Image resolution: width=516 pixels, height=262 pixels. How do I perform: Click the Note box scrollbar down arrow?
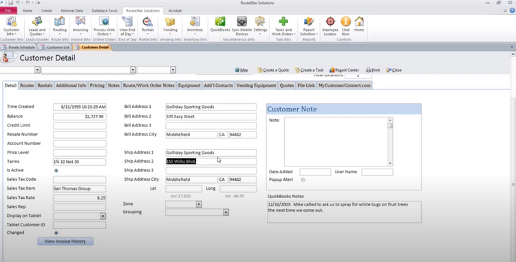point(390,164)
